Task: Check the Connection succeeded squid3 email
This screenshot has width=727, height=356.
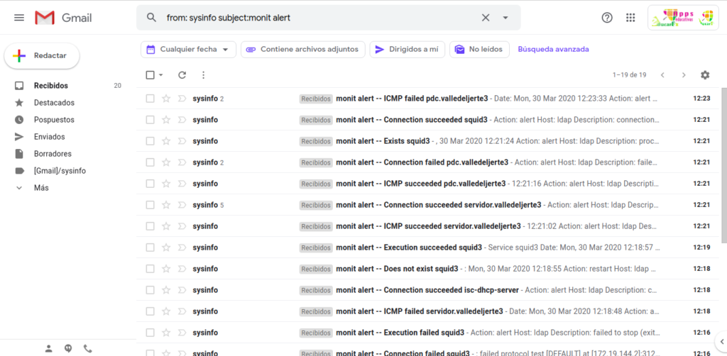Action: point(151,120)
